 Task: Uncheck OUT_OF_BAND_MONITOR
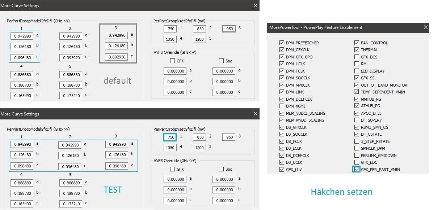click(357, 85)
